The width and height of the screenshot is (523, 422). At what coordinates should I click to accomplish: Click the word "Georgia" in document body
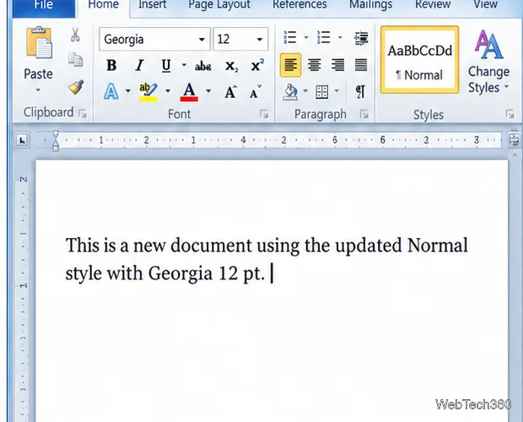(x=181, y=274)
